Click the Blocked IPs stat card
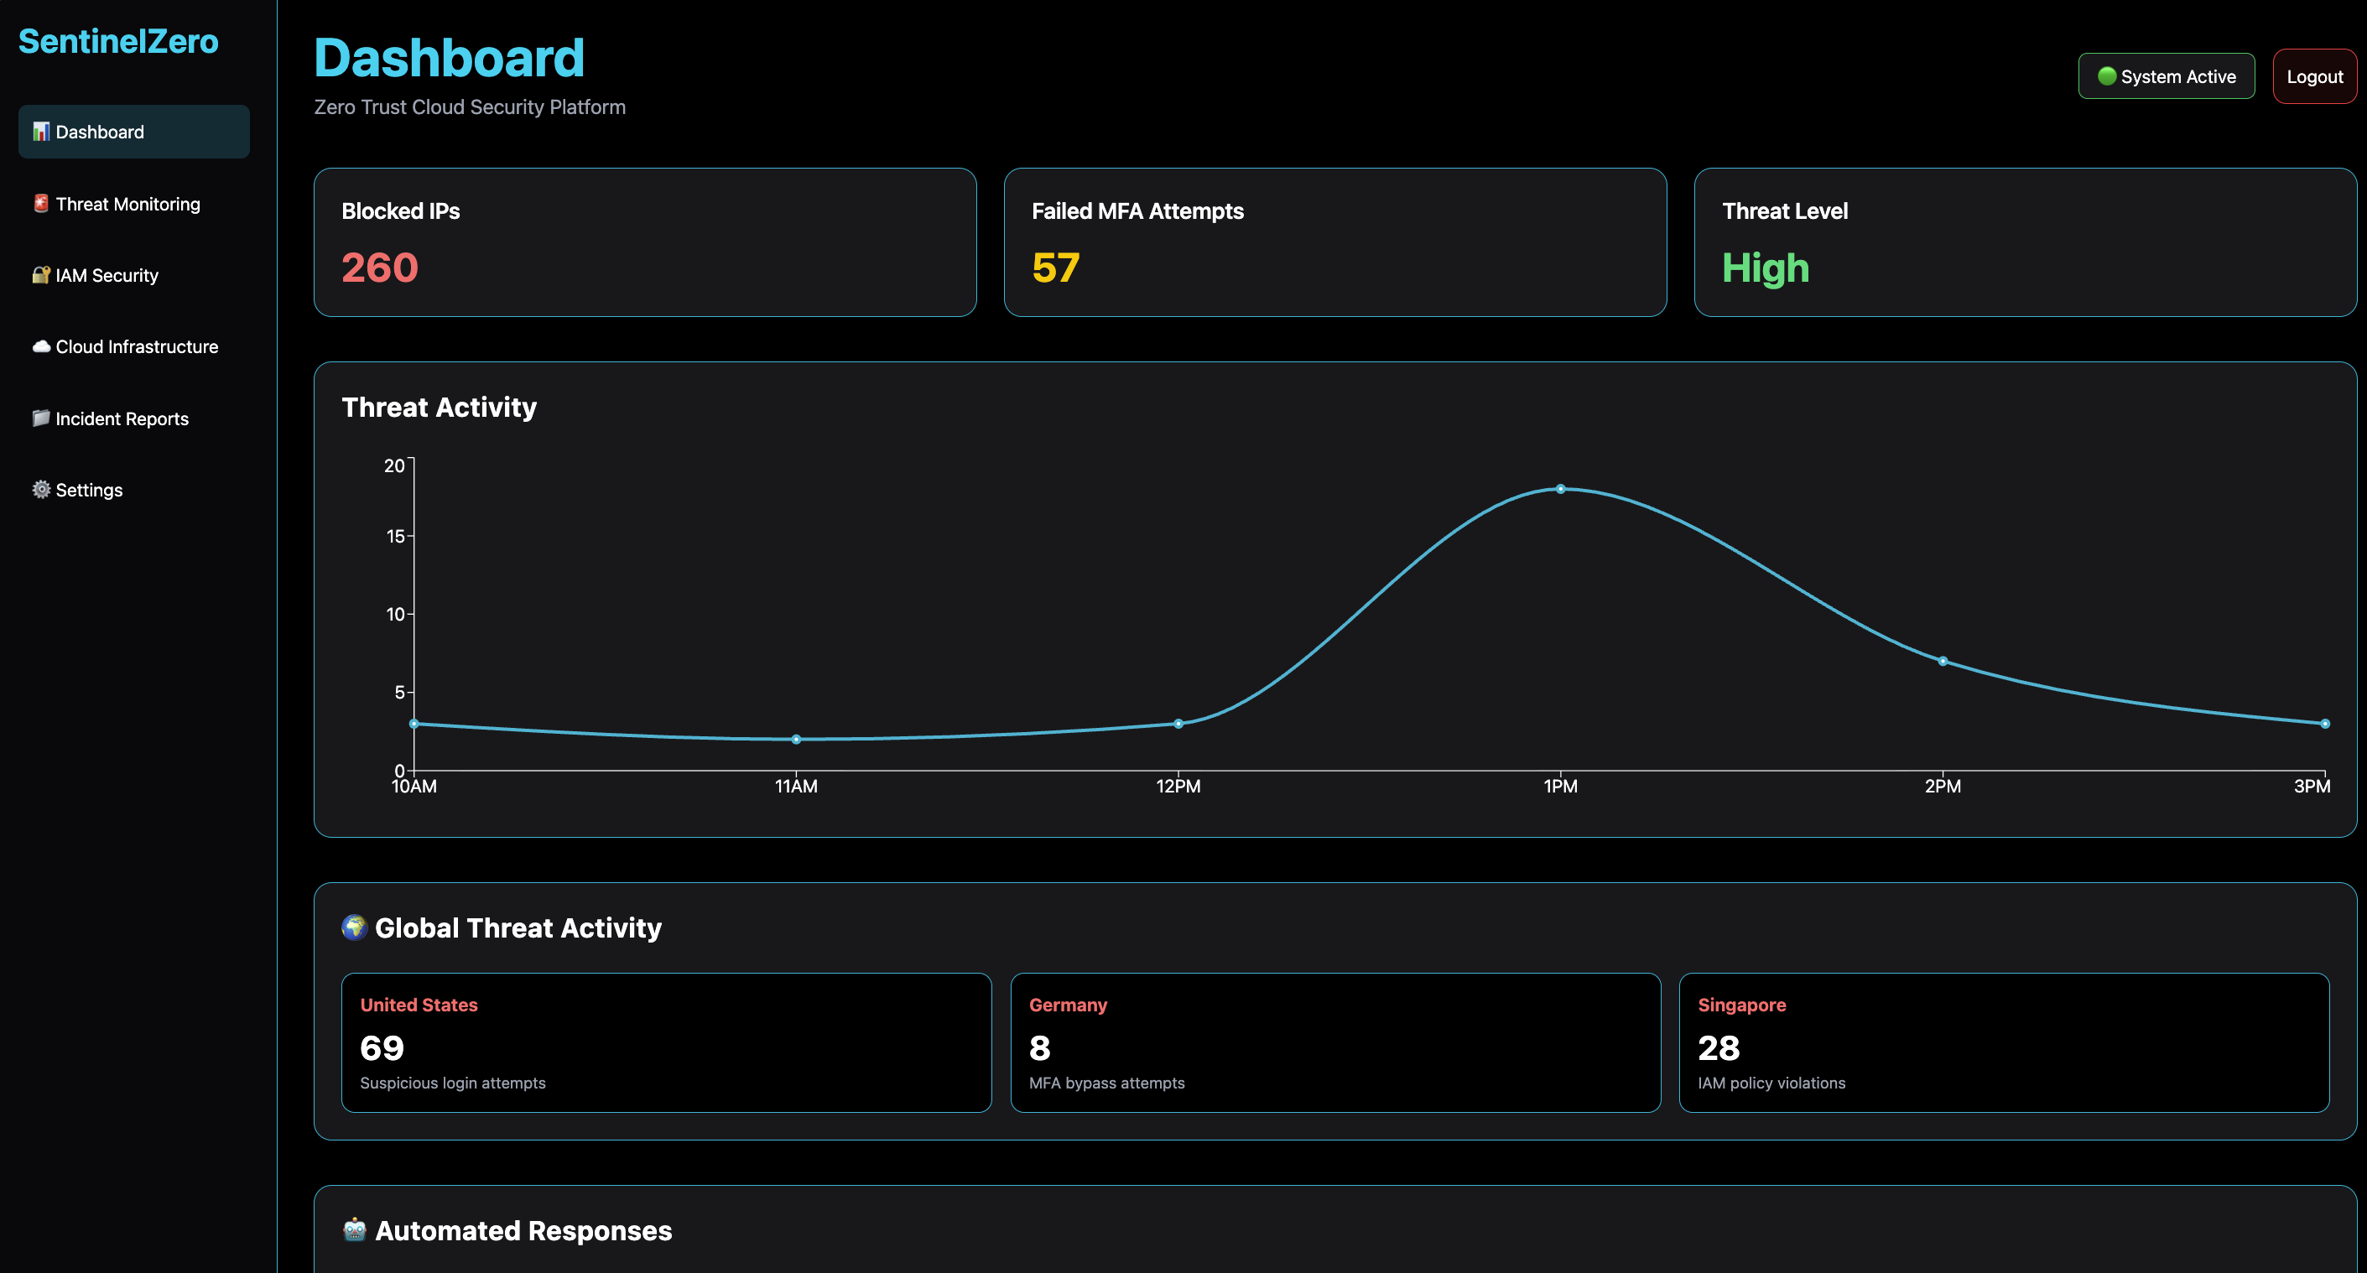Image resolution: width=2367 pixels, height=1273 pixels. coord(645,242)
